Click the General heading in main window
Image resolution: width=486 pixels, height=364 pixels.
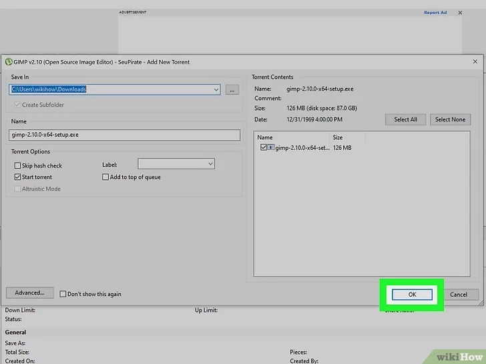(15, 332)
